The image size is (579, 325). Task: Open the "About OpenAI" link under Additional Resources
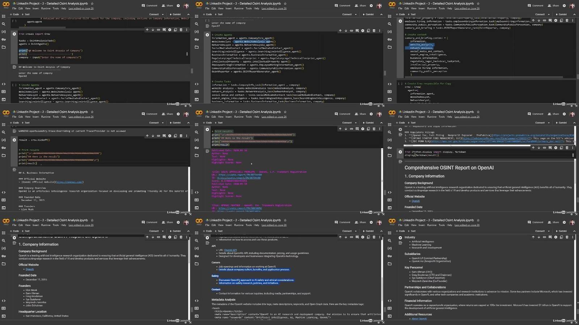click(419, 319)
